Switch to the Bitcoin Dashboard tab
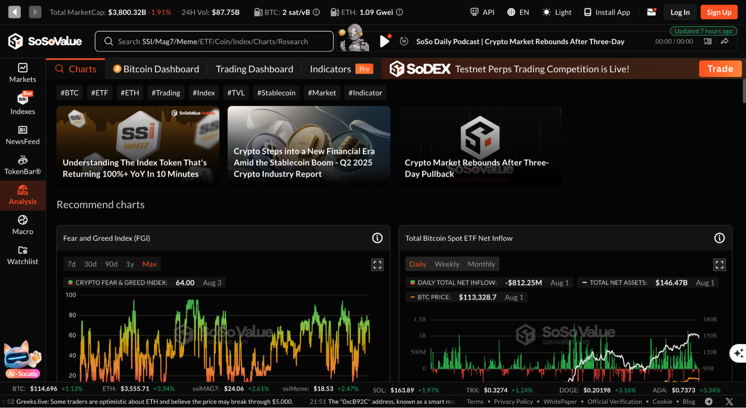This screenshot has width=746, height=408. tap(156, 69)
